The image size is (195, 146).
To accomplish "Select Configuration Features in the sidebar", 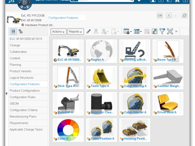I will click(x=28, y=84).
